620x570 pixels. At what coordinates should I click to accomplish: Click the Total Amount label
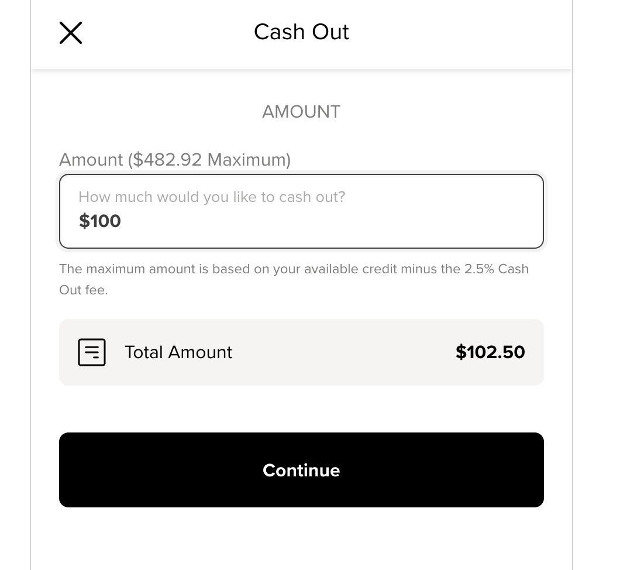coord(178,352)
